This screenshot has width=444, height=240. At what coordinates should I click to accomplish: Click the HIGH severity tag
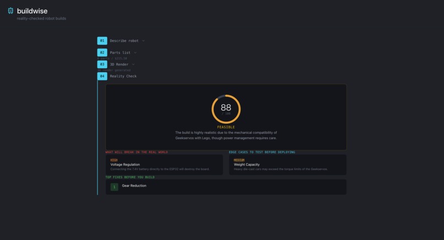tap(114, 160)
